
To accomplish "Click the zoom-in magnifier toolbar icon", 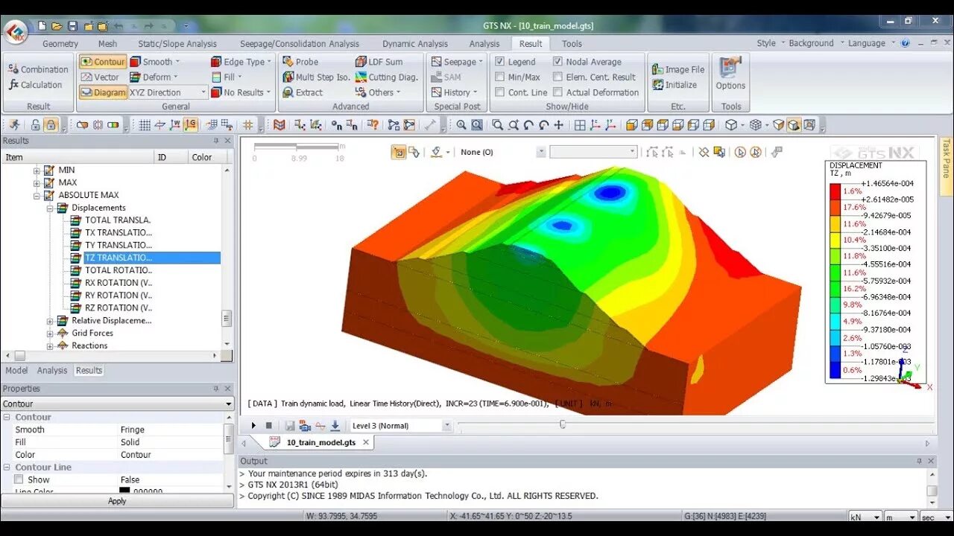I will pyautogui.click(x=461, y=125).
